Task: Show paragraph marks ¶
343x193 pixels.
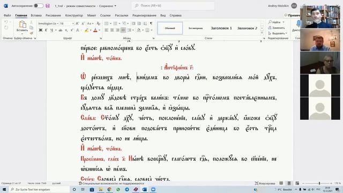Action: 151,24
